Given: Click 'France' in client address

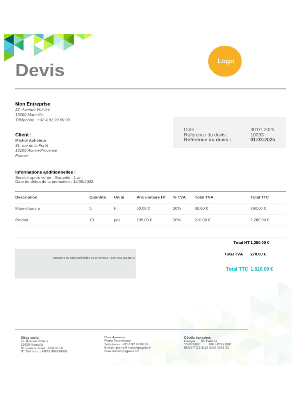Looking at the screenshot, I should click(21, 155).
